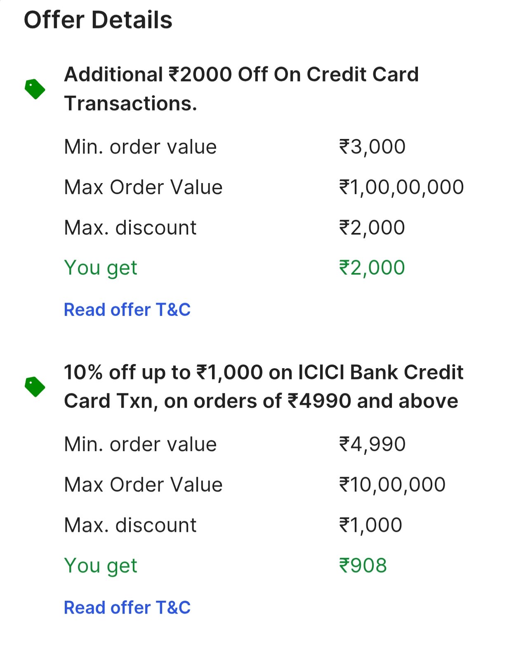Click the ₹10,00,000 max order value
521x656 pixels.
click(392, 484)
